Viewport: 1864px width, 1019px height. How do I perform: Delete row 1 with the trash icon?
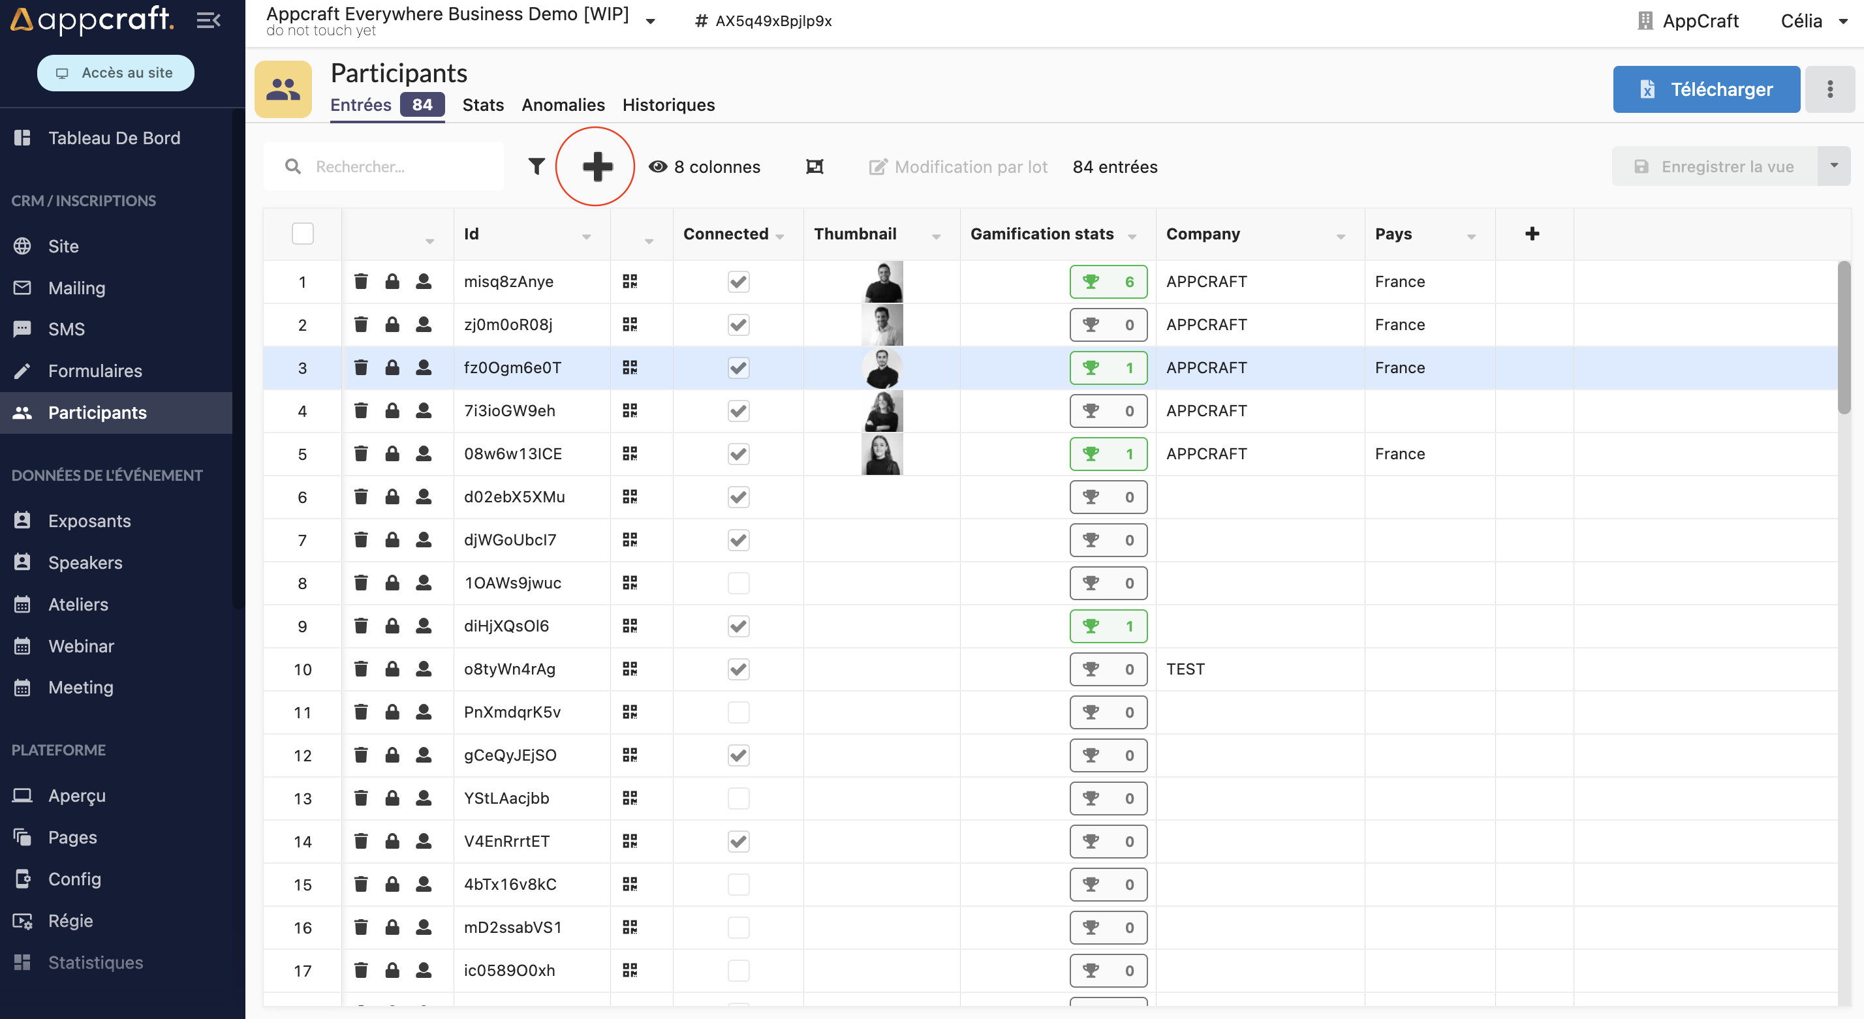(x=360, y=281)
